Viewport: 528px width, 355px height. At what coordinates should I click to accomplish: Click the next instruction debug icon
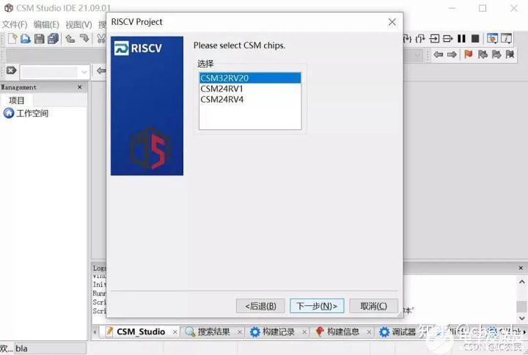pyautogui.click(x=434, y=39)
